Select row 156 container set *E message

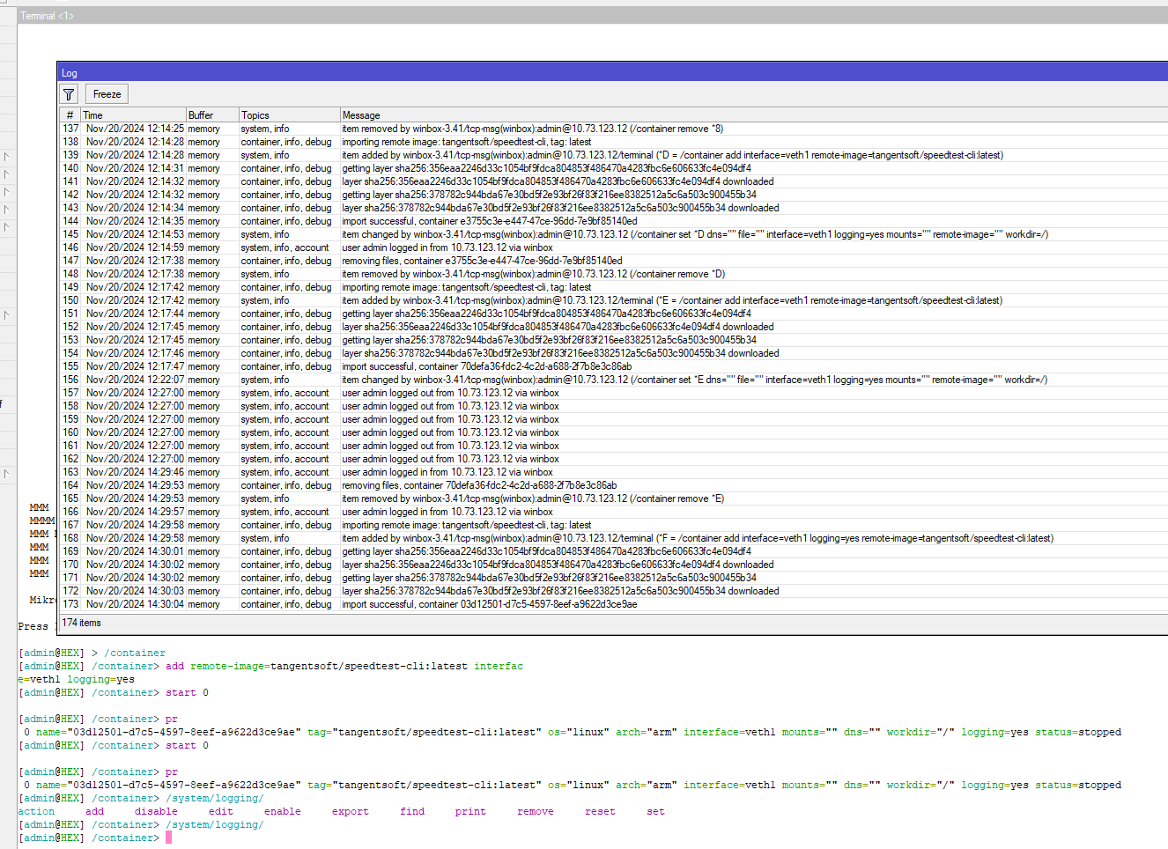pos(614,380)
